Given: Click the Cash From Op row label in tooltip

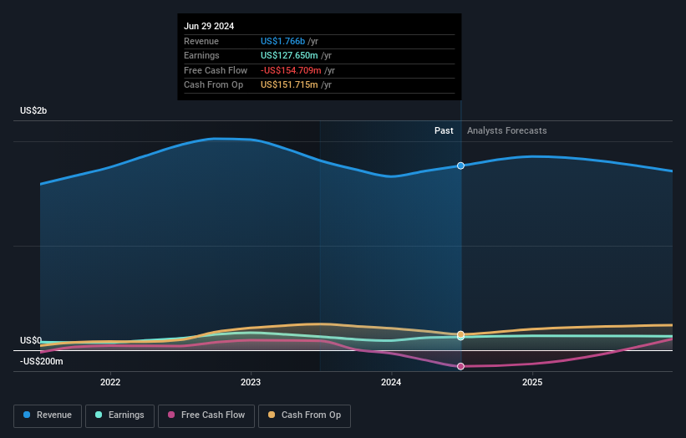Looking at the screenshot, I should [x=214, y=85].
